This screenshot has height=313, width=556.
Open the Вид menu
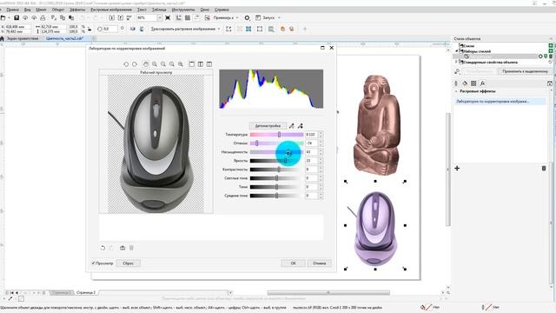pos(27,10)
